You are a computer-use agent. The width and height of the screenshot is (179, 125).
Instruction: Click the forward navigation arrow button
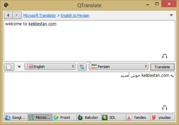click(17, 15)
